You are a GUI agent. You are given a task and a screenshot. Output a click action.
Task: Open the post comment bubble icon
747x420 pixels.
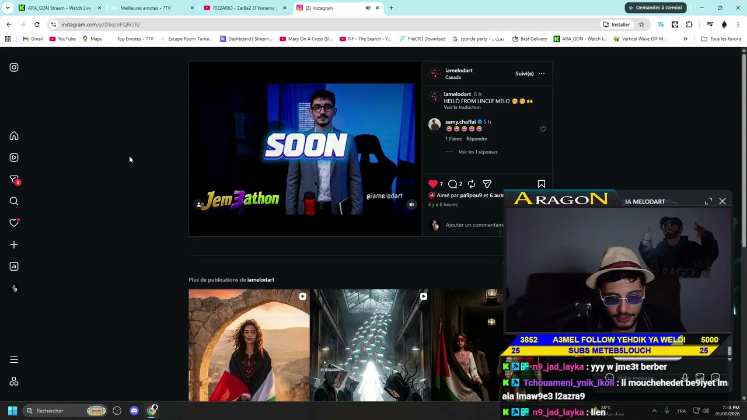(x=452, y=184)
